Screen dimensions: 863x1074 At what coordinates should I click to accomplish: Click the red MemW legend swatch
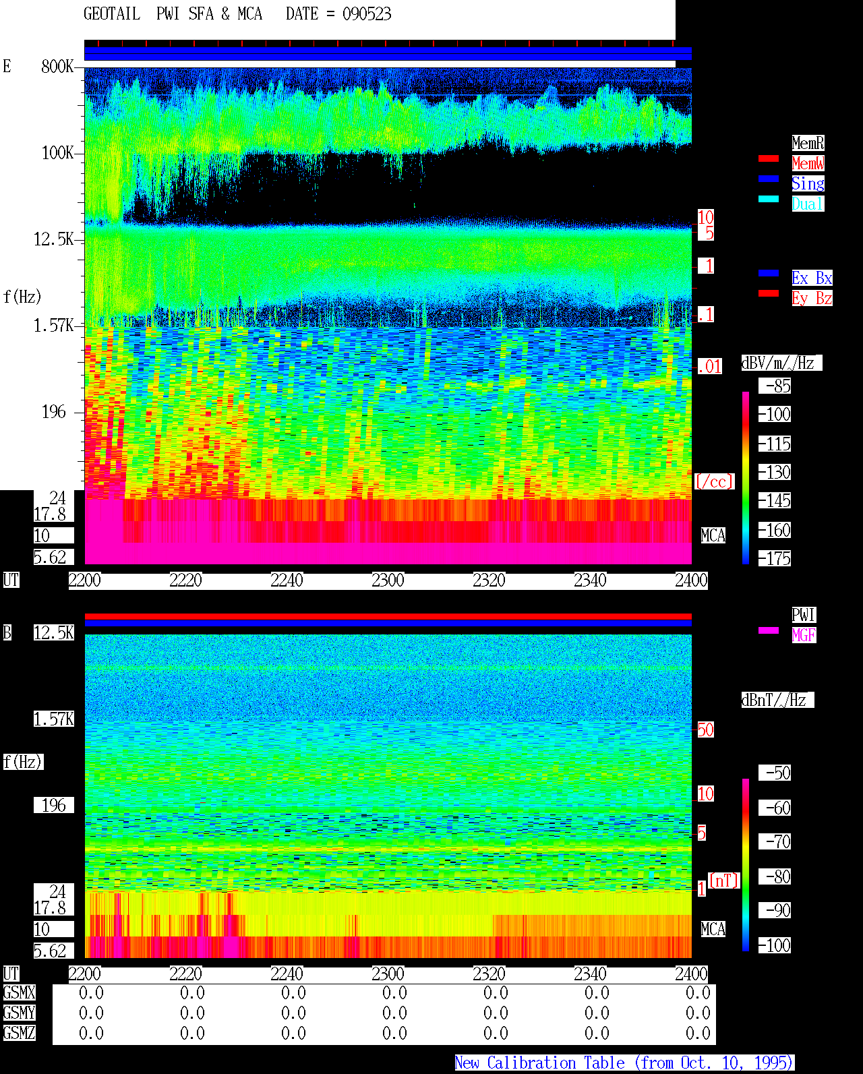pyautogui.click(x=769, y=158)
